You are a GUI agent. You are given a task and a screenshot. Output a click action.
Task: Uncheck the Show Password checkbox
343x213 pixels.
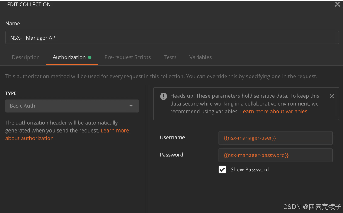pos(222,169)
